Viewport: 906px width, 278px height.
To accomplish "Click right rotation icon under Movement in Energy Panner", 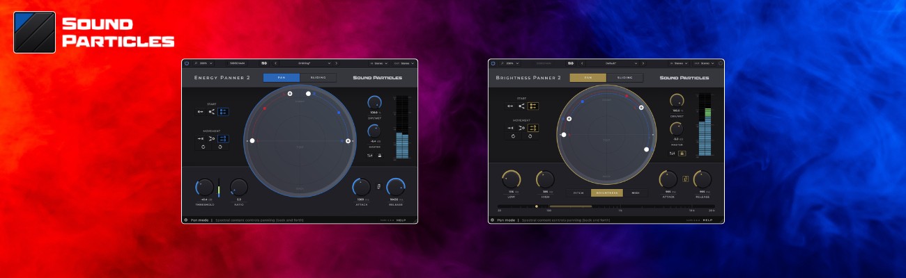I will tap(220, 147).
